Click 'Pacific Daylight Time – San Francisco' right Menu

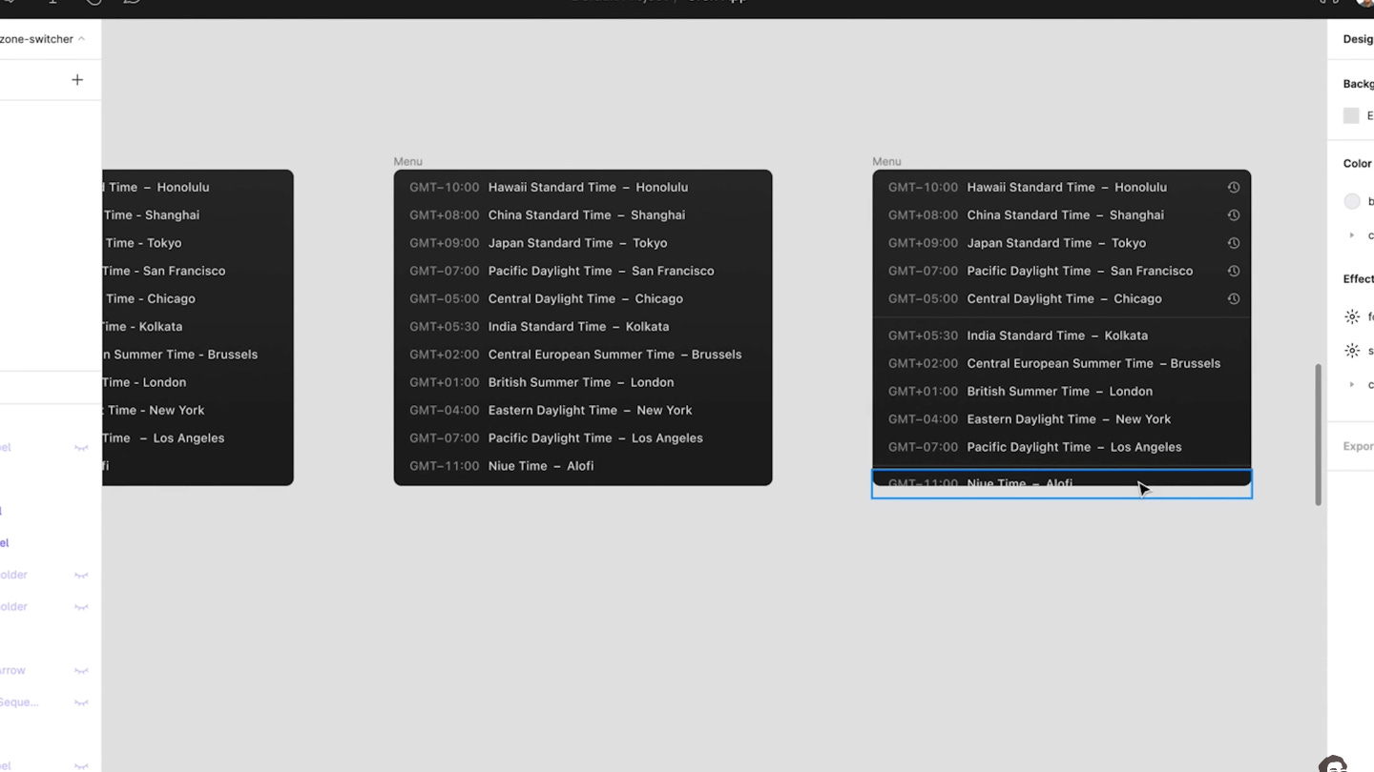(1079, 271)
